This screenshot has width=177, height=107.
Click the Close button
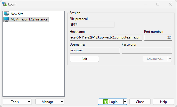pos(140,102)
